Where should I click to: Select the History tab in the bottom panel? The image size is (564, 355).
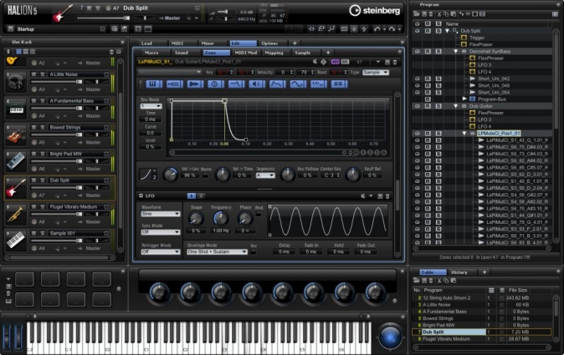tap(459, 272)
